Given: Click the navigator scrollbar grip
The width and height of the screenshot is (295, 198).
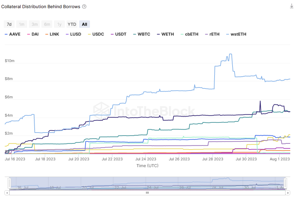Looking at the screenshot, I should click(147, 193).
